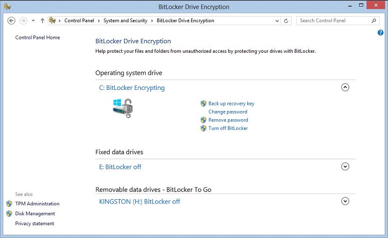Click the Back navigation arrow
388x238 pixels.
[x=11, y=21]
